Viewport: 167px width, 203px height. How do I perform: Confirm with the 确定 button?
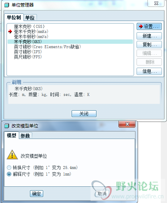[37, 194]
